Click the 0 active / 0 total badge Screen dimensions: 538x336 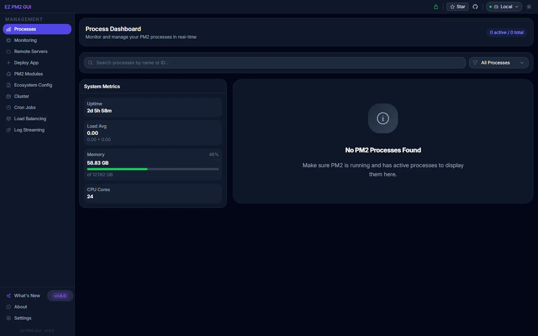(x=506, y=33)
